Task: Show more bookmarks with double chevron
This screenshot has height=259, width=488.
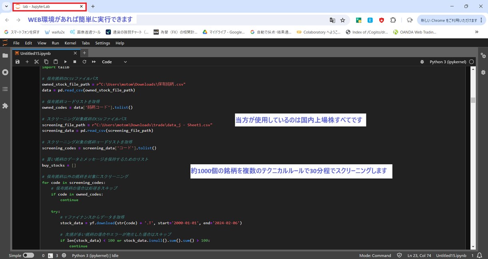Action: pos(476,32)
